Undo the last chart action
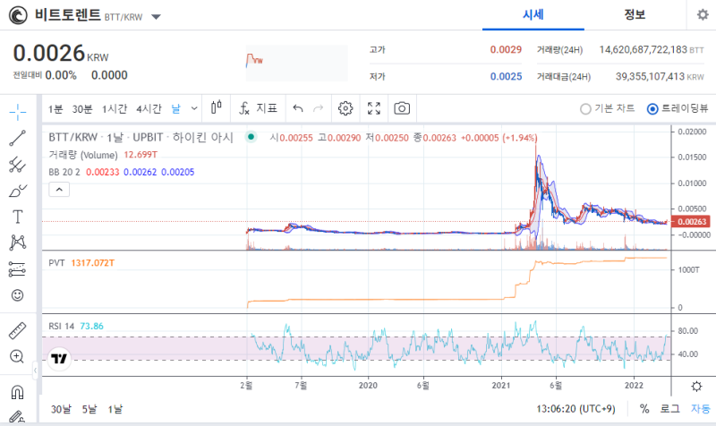The width and height of the screenshot is (716, 426). click(x=298, y=108)
